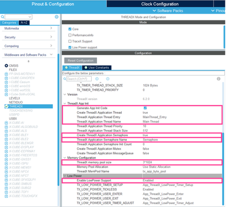Click the Use Static Allocation value
This screenshot has height=207, width=226.
tap(156, 167)
